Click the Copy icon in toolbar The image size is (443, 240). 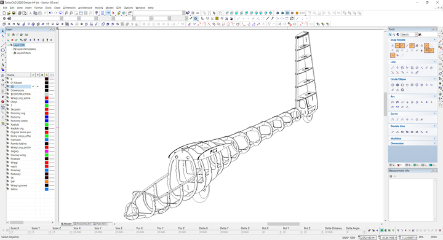pyautogui.click(x=36, y=13)
